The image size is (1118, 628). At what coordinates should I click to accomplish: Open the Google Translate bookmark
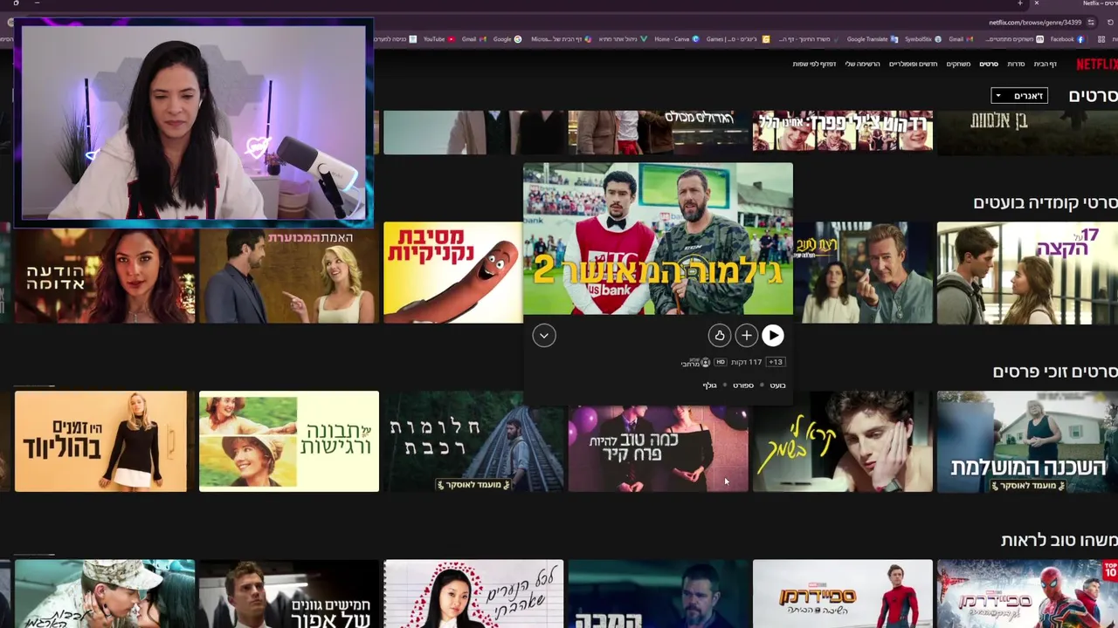[873, 39]
